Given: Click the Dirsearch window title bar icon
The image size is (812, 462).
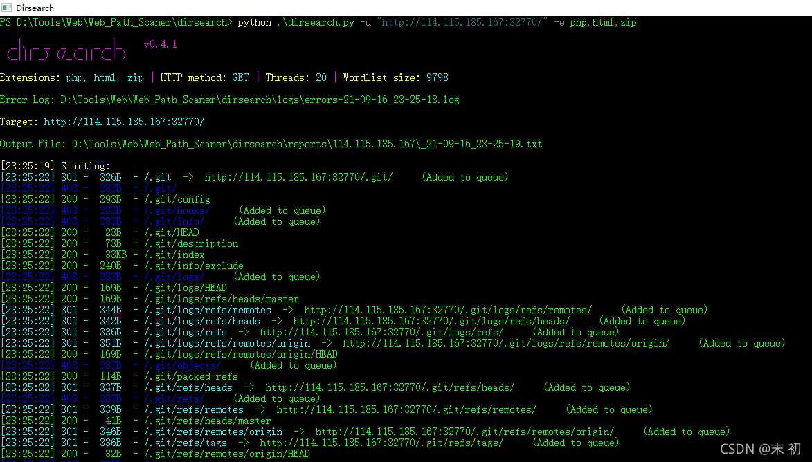Looking at the screenshot, I should coord(7,8).
